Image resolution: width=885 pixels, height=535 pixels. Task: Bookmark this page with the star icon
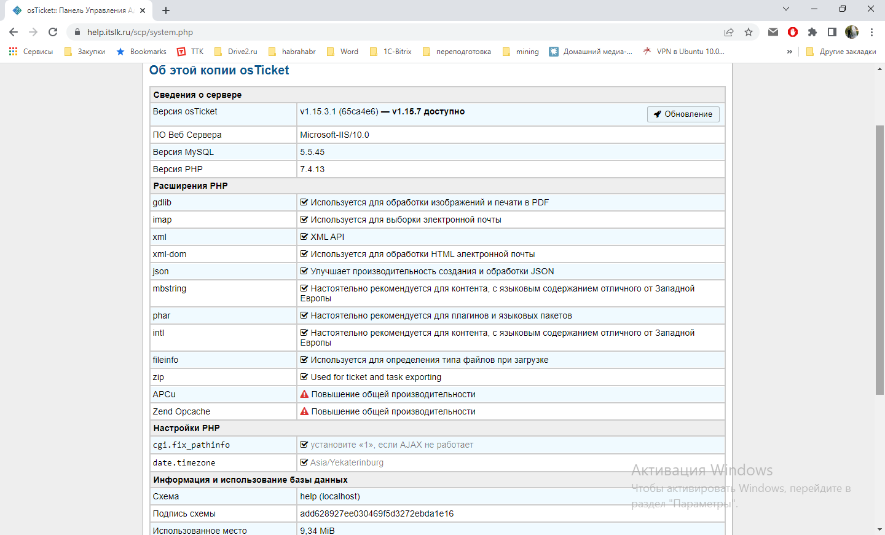coord(749,32)
